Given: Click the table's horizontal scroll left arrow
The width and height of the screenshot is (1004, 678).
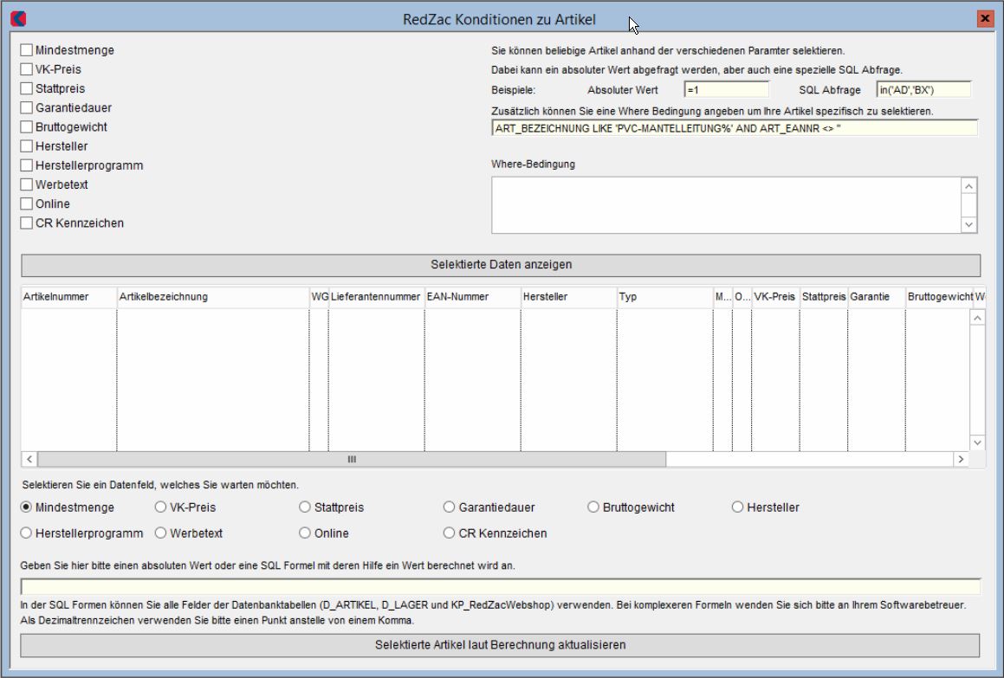Looking at the screenshot, I should coord(29,459).
